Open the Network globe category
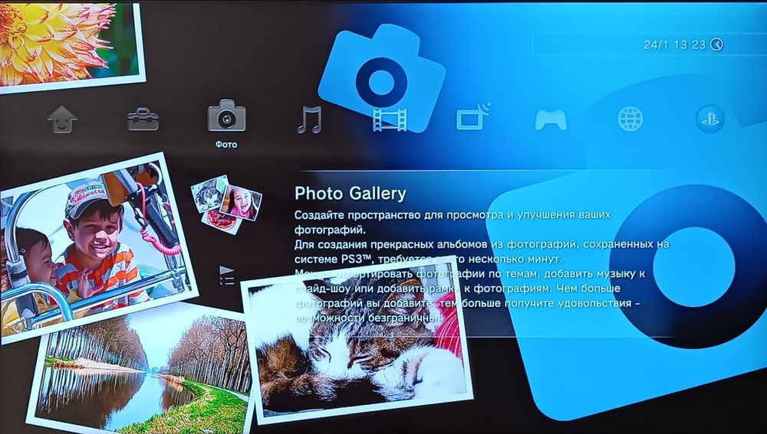The width and height of the screenshot is (767, 434). click(630, 119)
